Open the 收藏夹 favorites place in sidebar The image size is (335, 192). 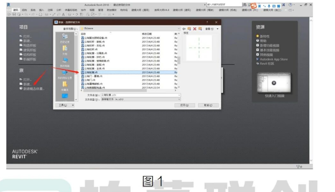65,86
